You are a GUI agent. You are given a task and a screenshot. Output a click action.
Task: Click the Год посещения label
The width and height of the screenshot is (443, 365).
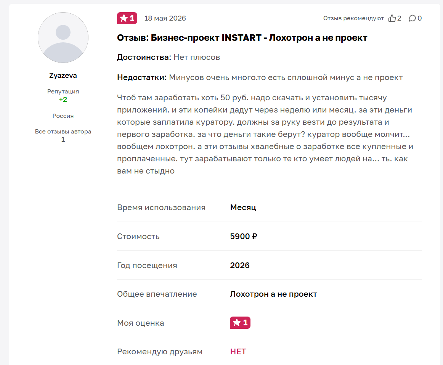pyautogui.click(x=147, y=265)
